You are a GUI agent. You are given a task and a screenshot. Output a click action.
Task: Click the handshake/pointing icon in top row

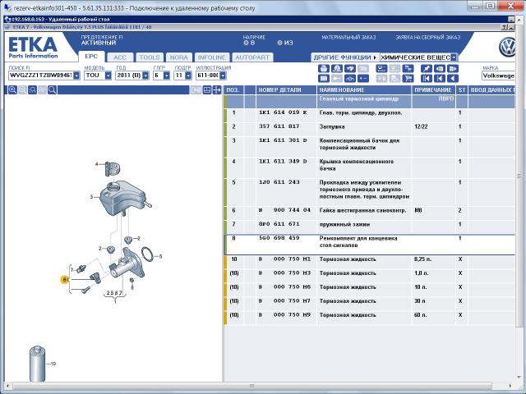click(x=350, y=69)
